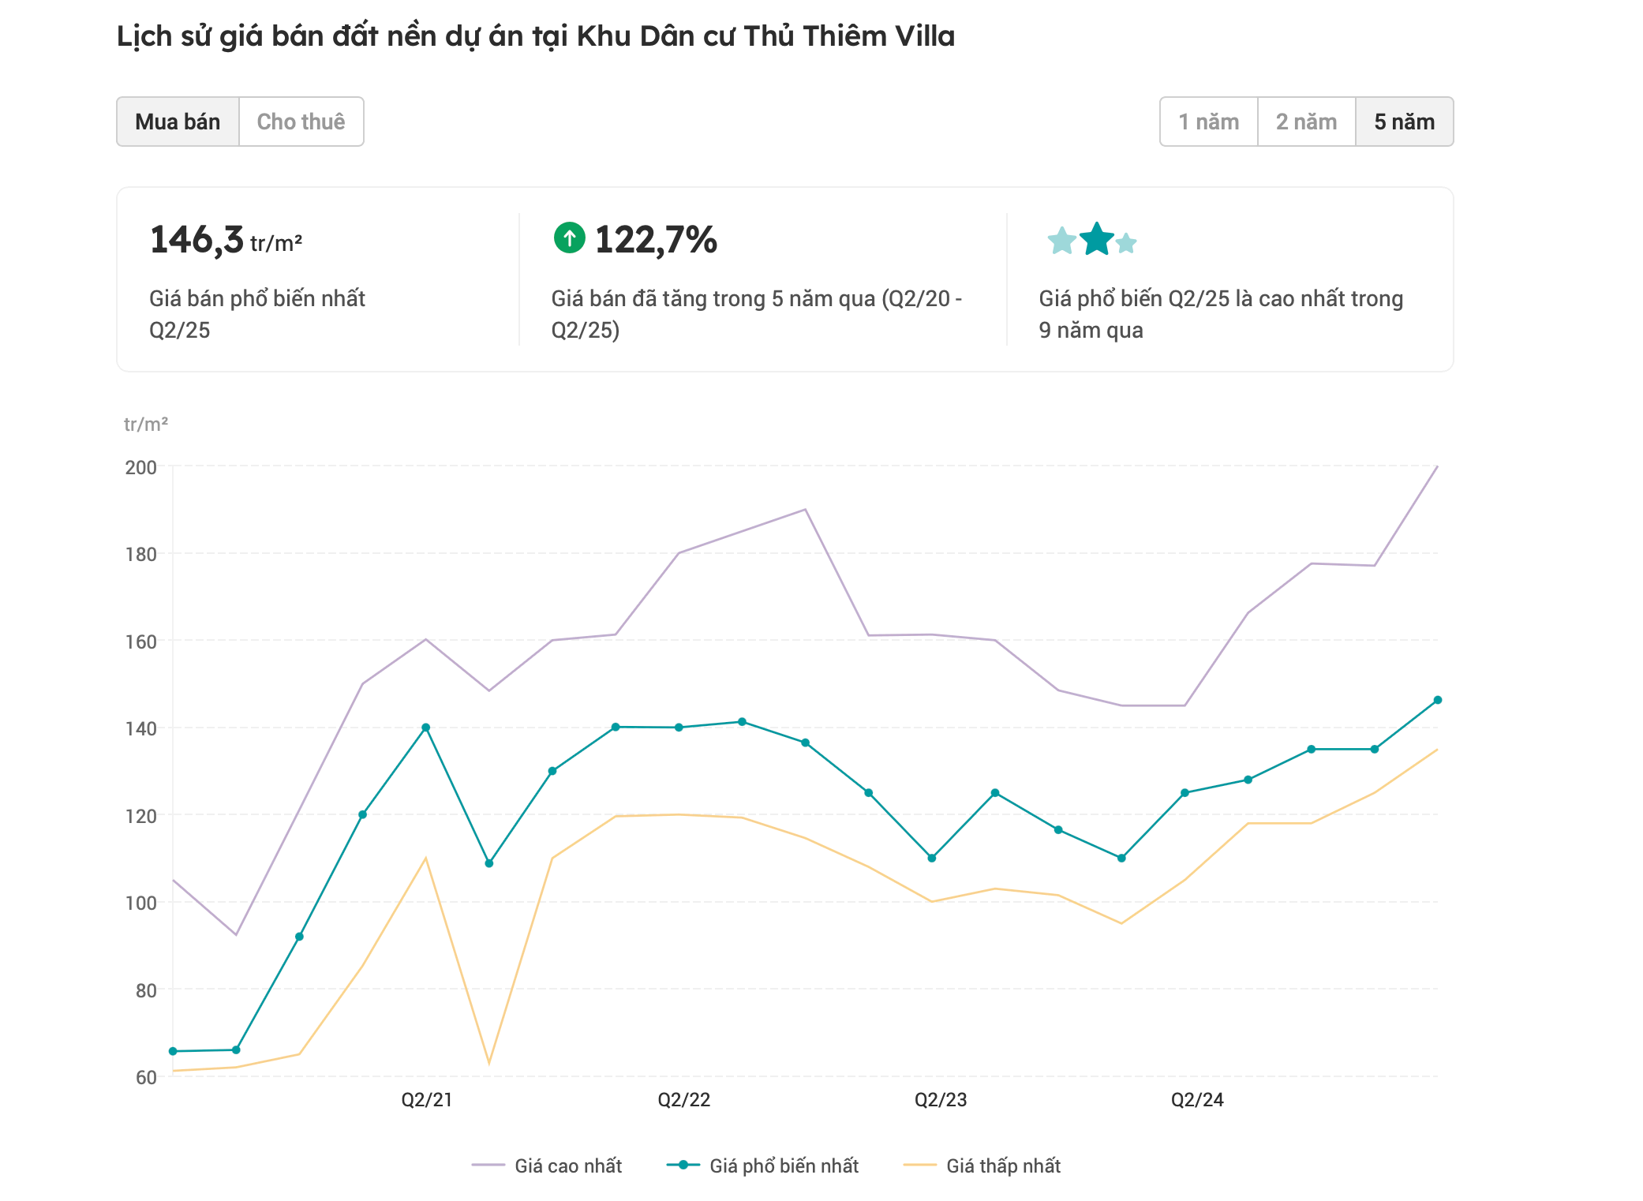The width and height of the screenshot is (1643, 1201).
Task: Toggle the Giá phổ biến nhất legend label
Action: click(x=784, y=1165)
